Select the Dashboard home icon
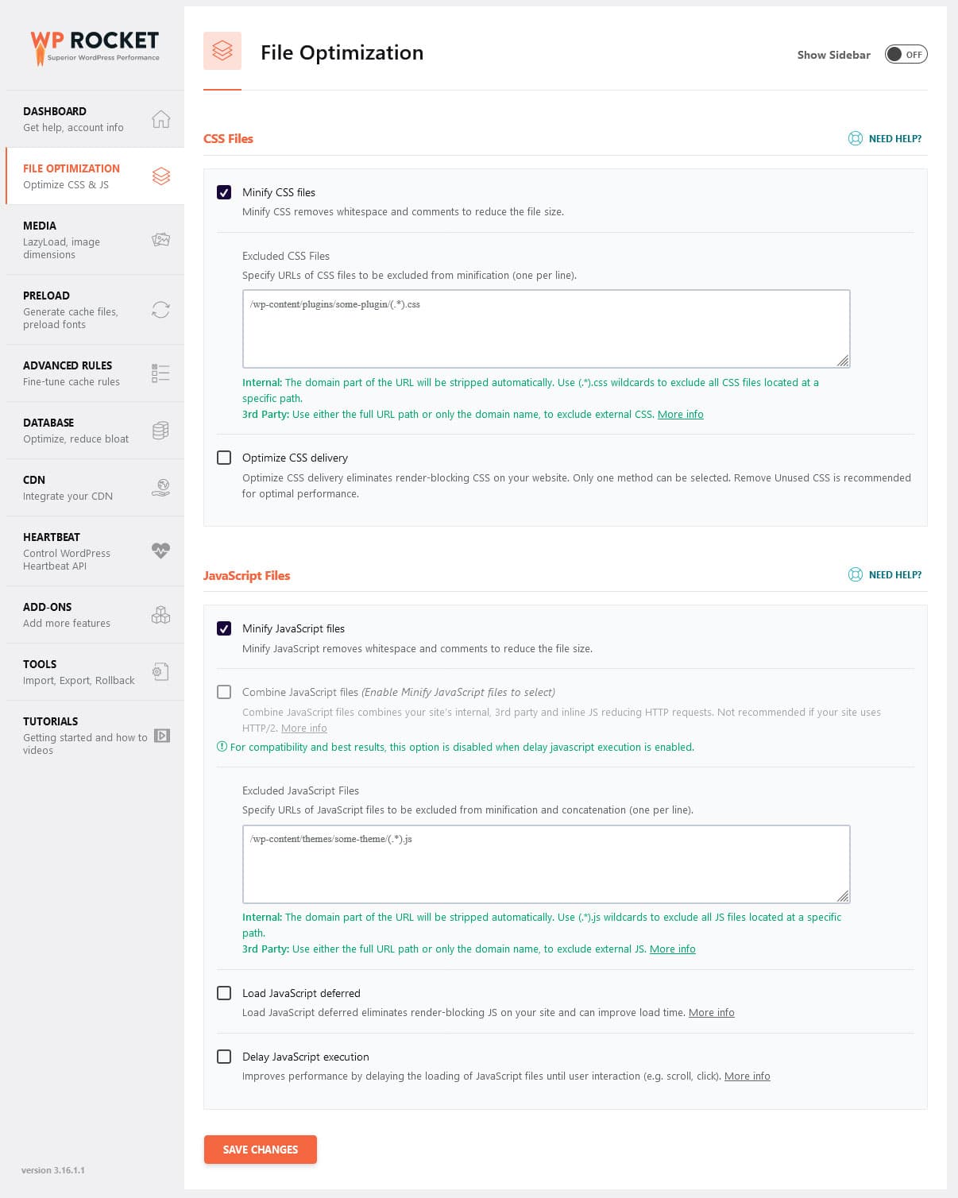 [x=160, y=119]
